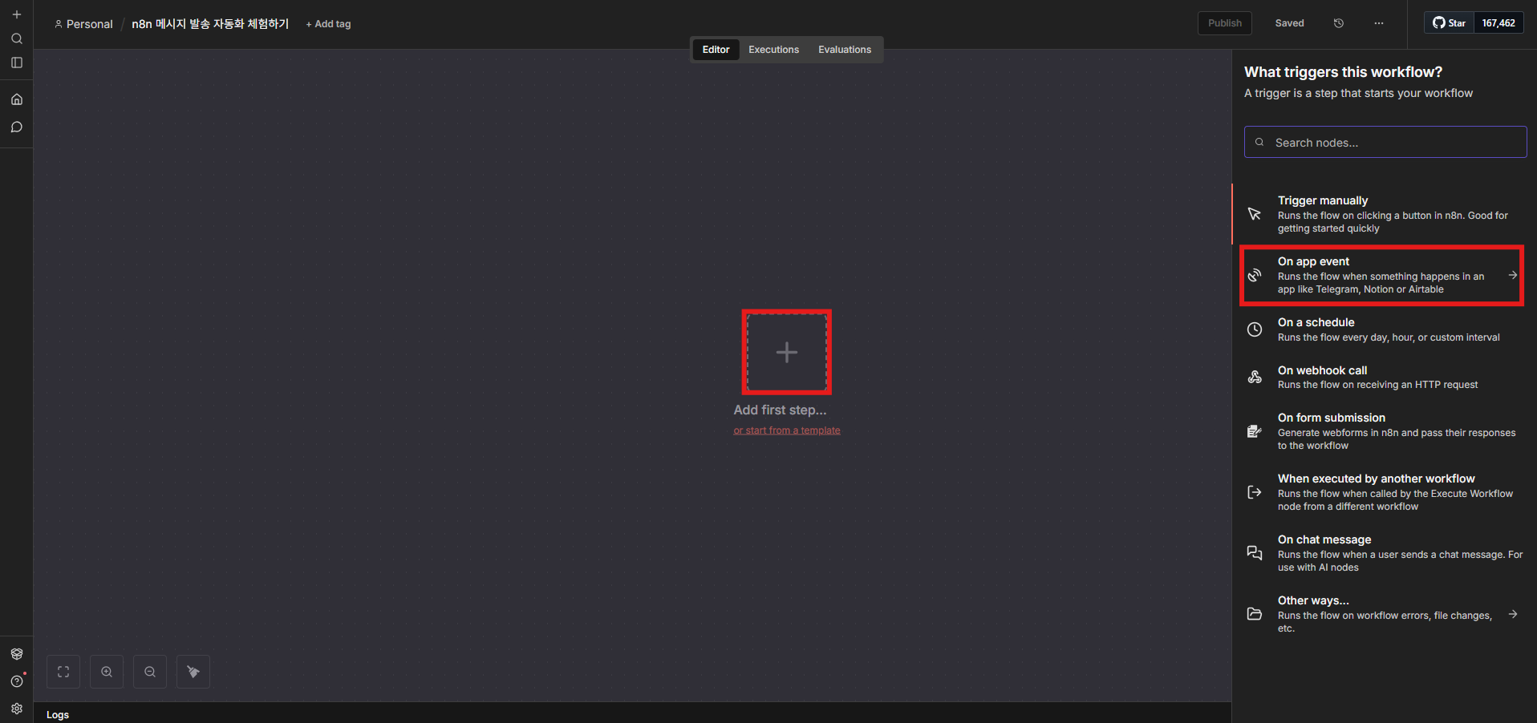Toggle the sidebar panel layout icon
This screenshot has height=723, width=1537.
pyautogui.click(x=17, y=63)
